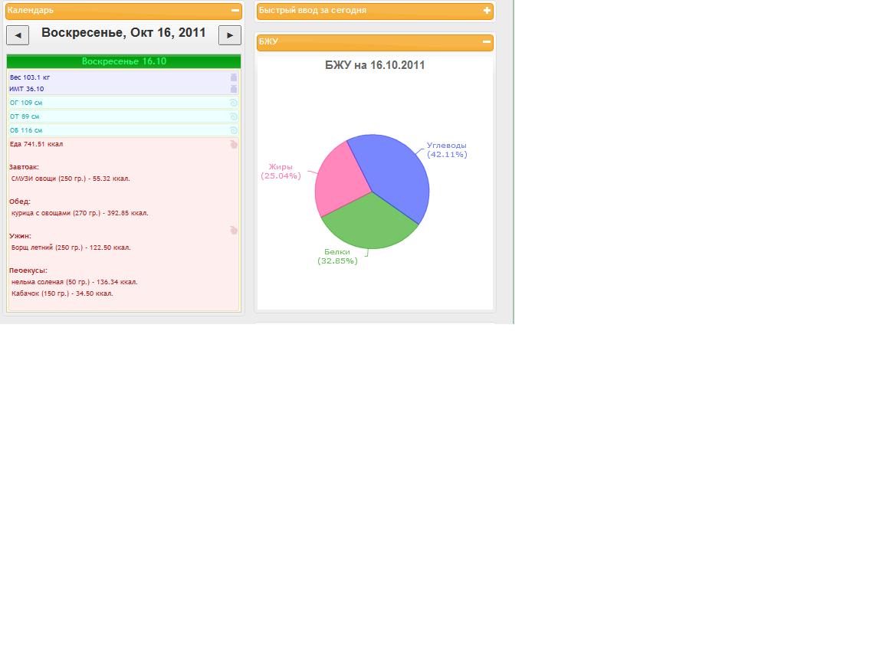Click the Еда 741.51 ккал entry
This screenshot has width=883, height=662.
click(x=36, y=144)
